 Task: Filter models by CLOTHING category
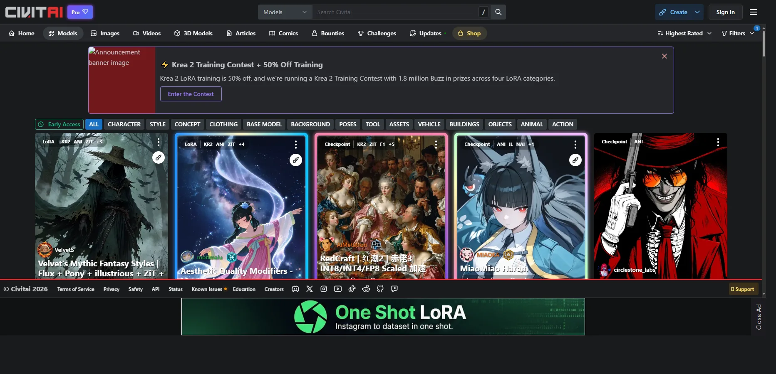coord(223,124)
